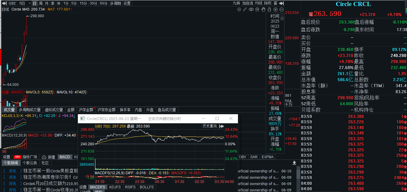Select the 季 quarterly period
This screenshot has width=407, height=192.
pyautogui.click(x=53, y=3)
